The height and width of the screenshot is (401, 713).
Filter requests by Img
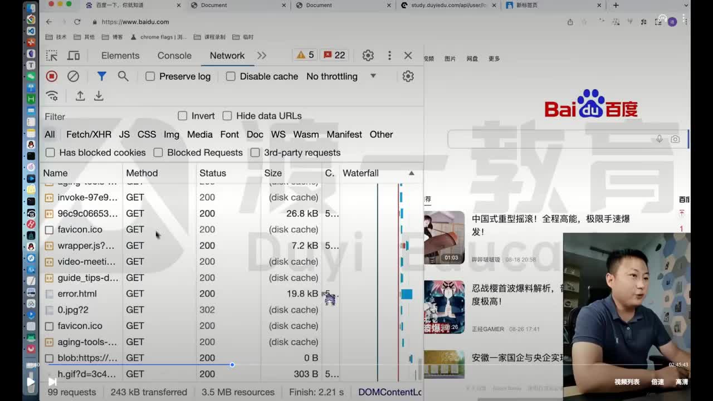tap(172, 134)
